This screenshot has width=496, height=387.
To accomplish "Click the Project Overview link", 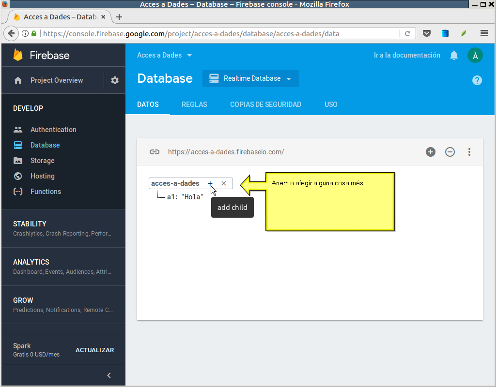I will coord(57,80).
